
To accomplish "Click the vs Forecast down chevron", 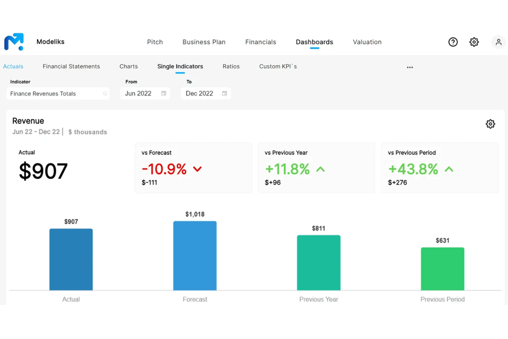I will 197,169.
